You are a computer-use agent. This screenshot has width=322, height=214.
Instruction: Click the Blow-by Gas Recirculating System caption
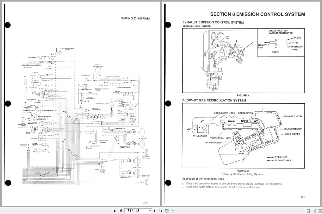pyautogui.click(x=242, y=174)
